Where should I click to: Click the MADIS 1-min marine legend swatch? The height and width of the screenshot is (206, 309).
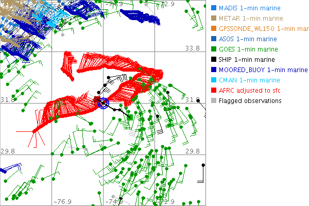214,8
